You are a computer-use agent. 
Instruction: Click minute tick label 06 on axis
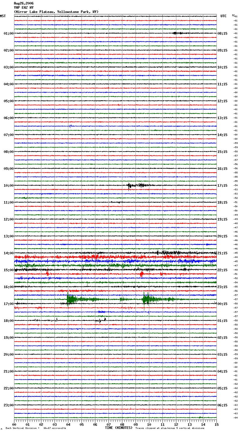(x=95, y=424)
